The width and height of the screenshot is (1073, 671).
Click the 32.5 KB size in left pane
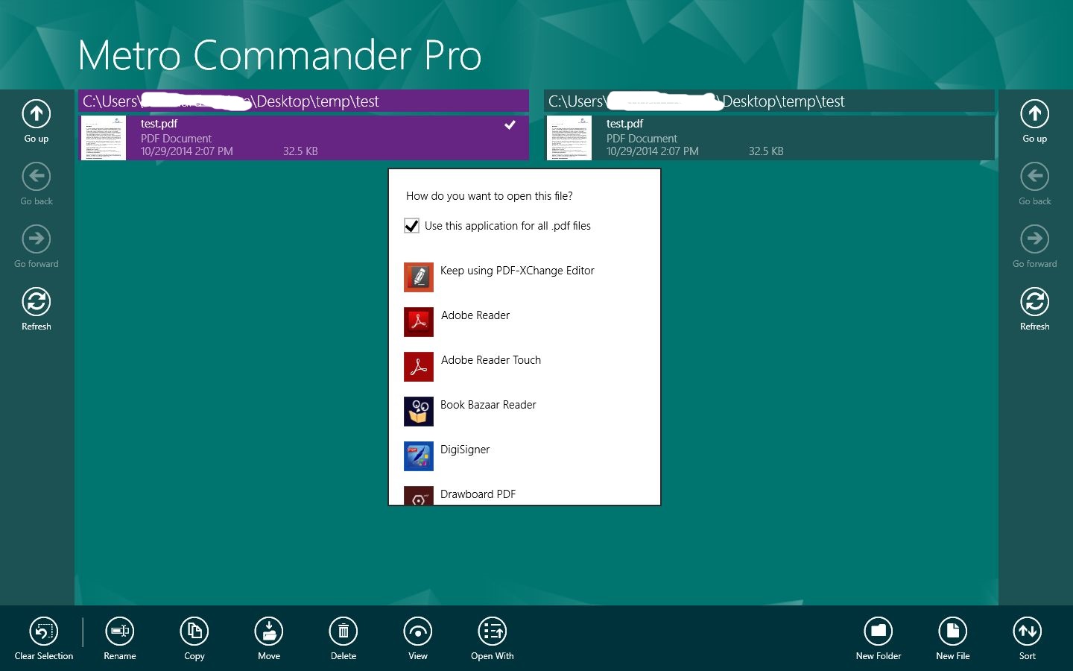300,151
